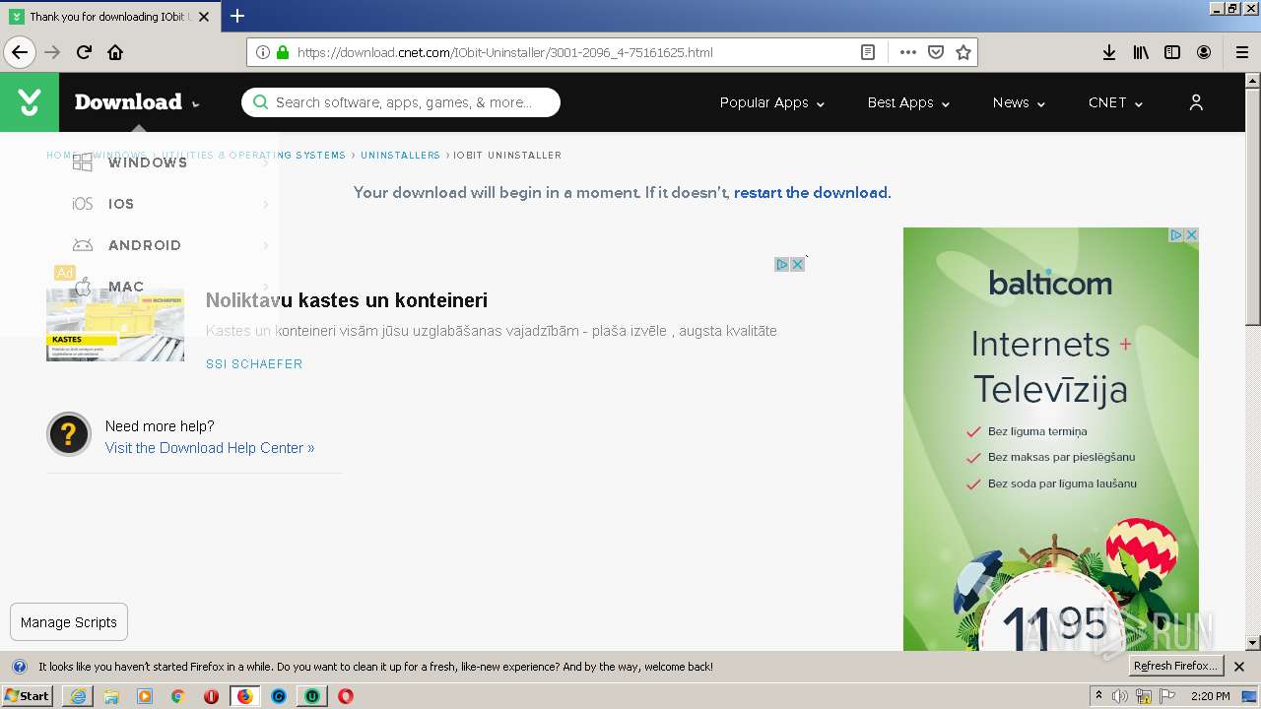
Task: Click the Refresh Firefox button
Action: (1175, 667)
